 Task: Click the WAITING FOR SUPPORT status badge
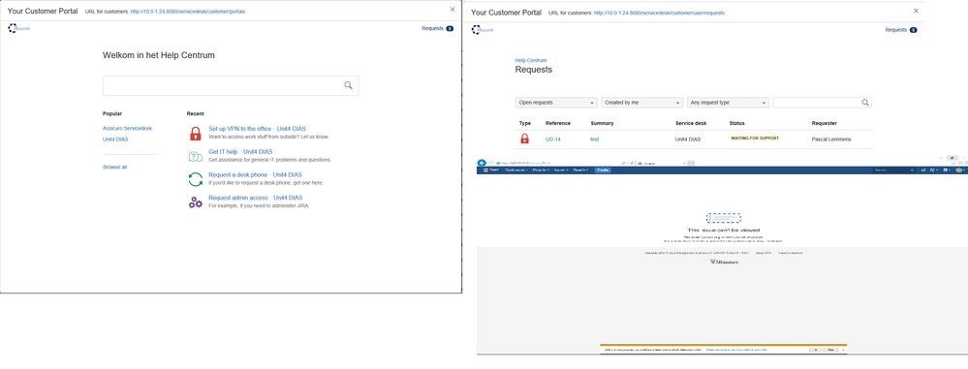(x=755, y=138)
